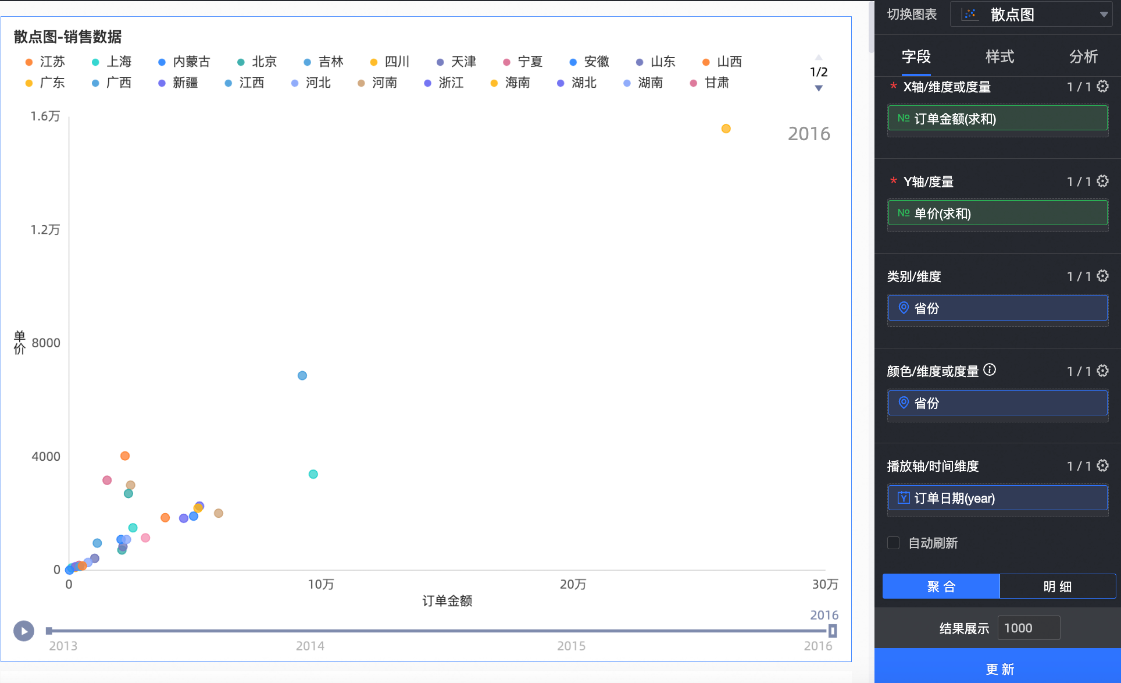The image size is (1121, 683).
Task: Go to next legend page arrow
Action: coord(819,88)
